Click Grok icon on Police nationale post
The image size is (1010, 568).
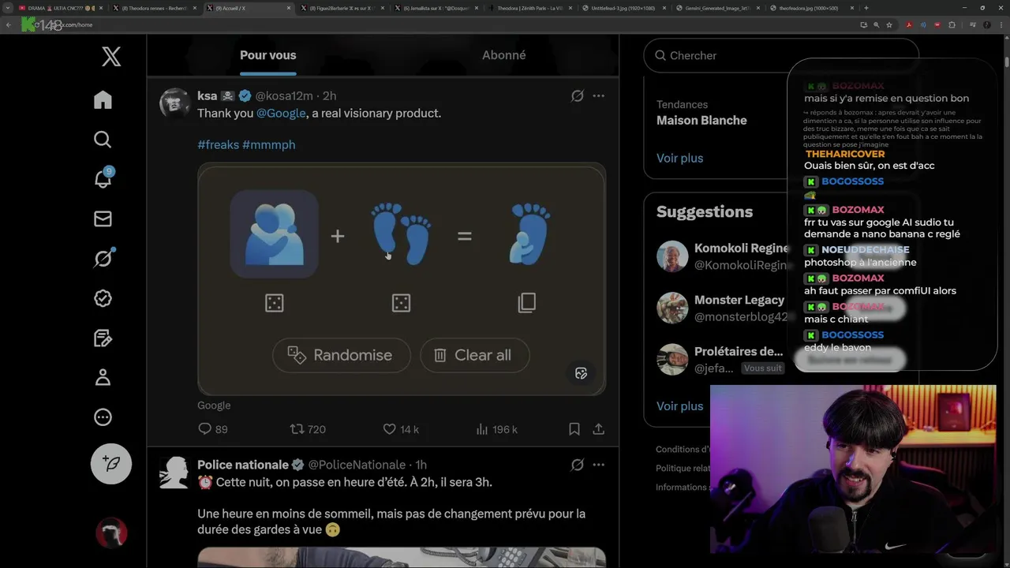point(578,465)
